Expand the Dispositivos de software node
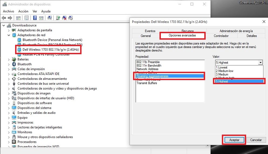This screenshot has width=268, height=154. point(9,103)
